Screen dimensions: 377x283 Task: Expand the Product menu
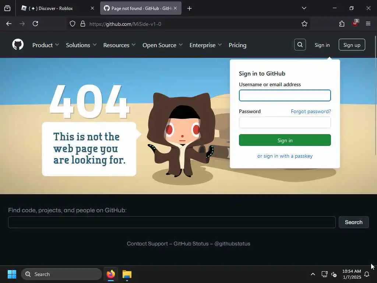click(x=46, y=45)
